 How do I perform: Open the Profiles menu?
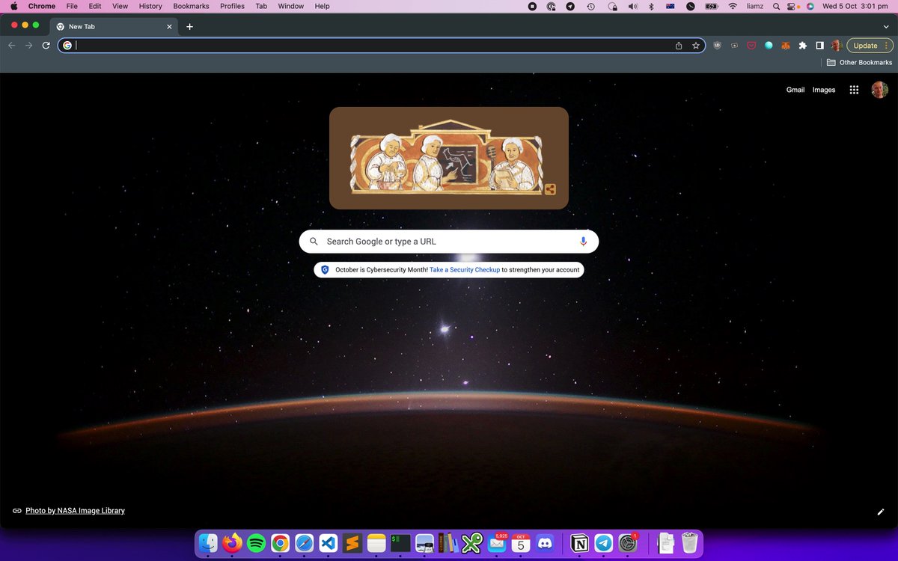(x=232, y=6)
